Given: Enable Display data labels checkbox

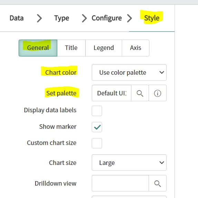Looking at the screenshot, I should point(97,111).
